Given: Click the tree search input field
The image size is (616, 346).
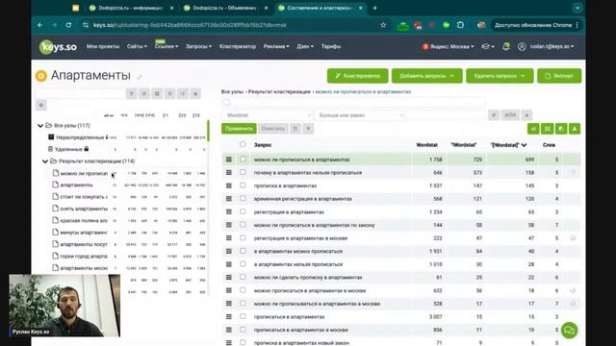Looking at the screenshot, I should 80,93.
